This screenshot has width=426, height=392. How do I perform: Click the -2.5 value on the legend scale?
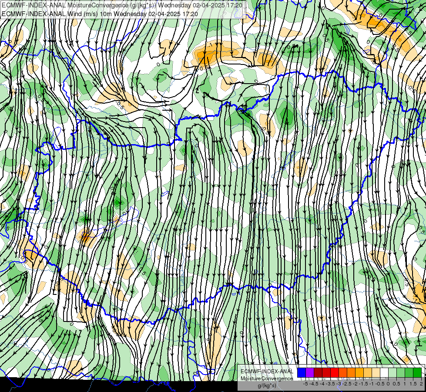pyautogui.click(x=347, y=384)
